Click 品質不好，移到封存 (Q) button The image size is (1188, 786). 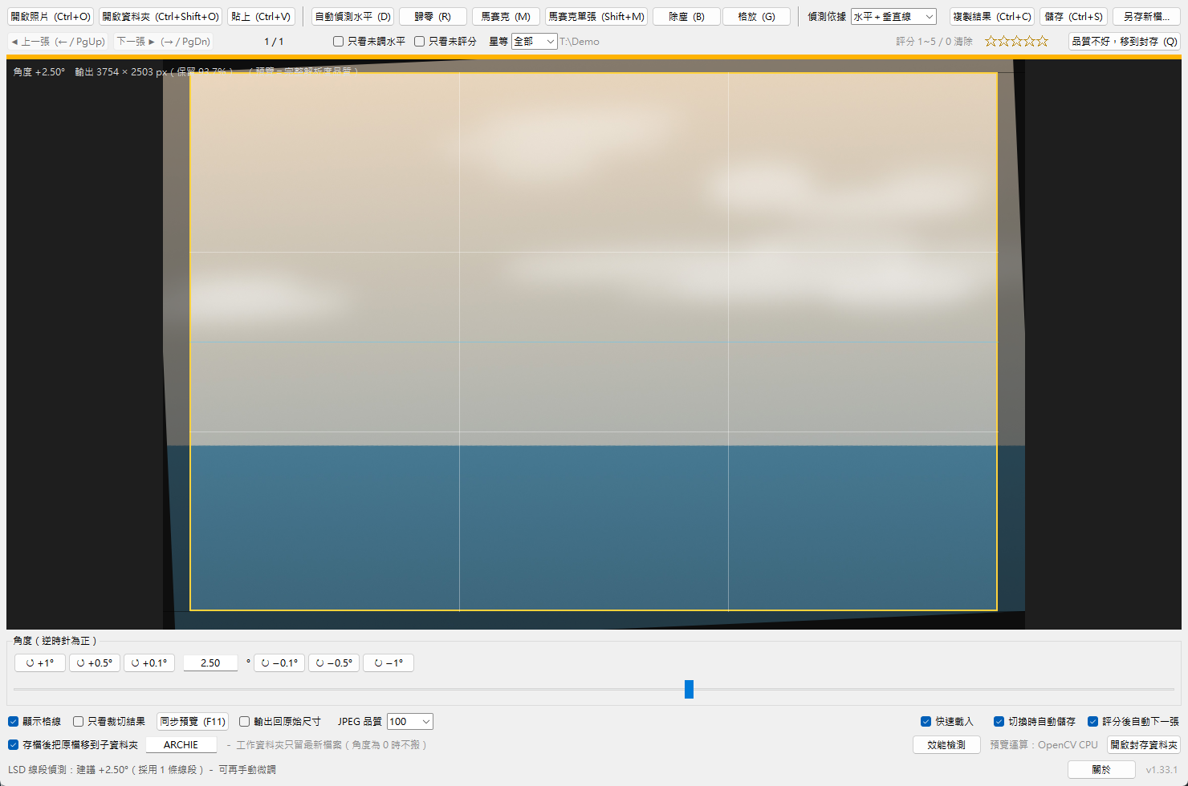pos(1125,41)
